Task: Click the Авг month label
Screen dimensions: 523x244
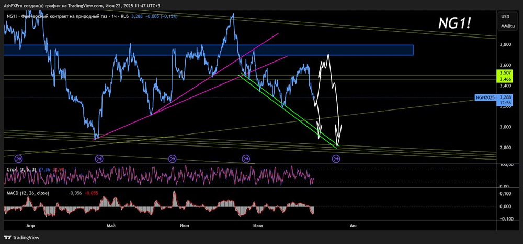Action: 353,226
